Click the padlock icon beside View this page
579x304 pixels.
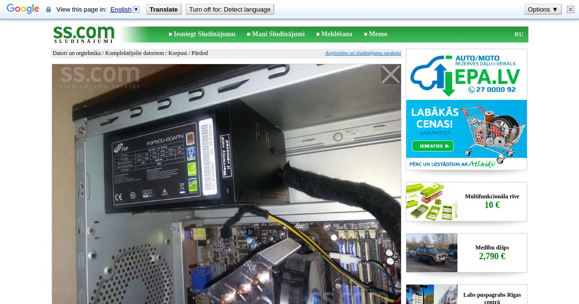[x=48, y=10]
